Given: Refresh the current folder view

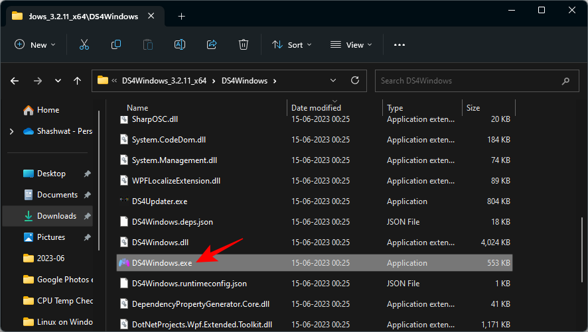Looking at the screenshot, I should (x=355, y=80).
